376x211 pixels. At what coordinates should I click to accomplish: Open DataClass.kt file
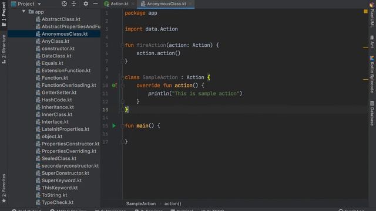click(56, 56)
